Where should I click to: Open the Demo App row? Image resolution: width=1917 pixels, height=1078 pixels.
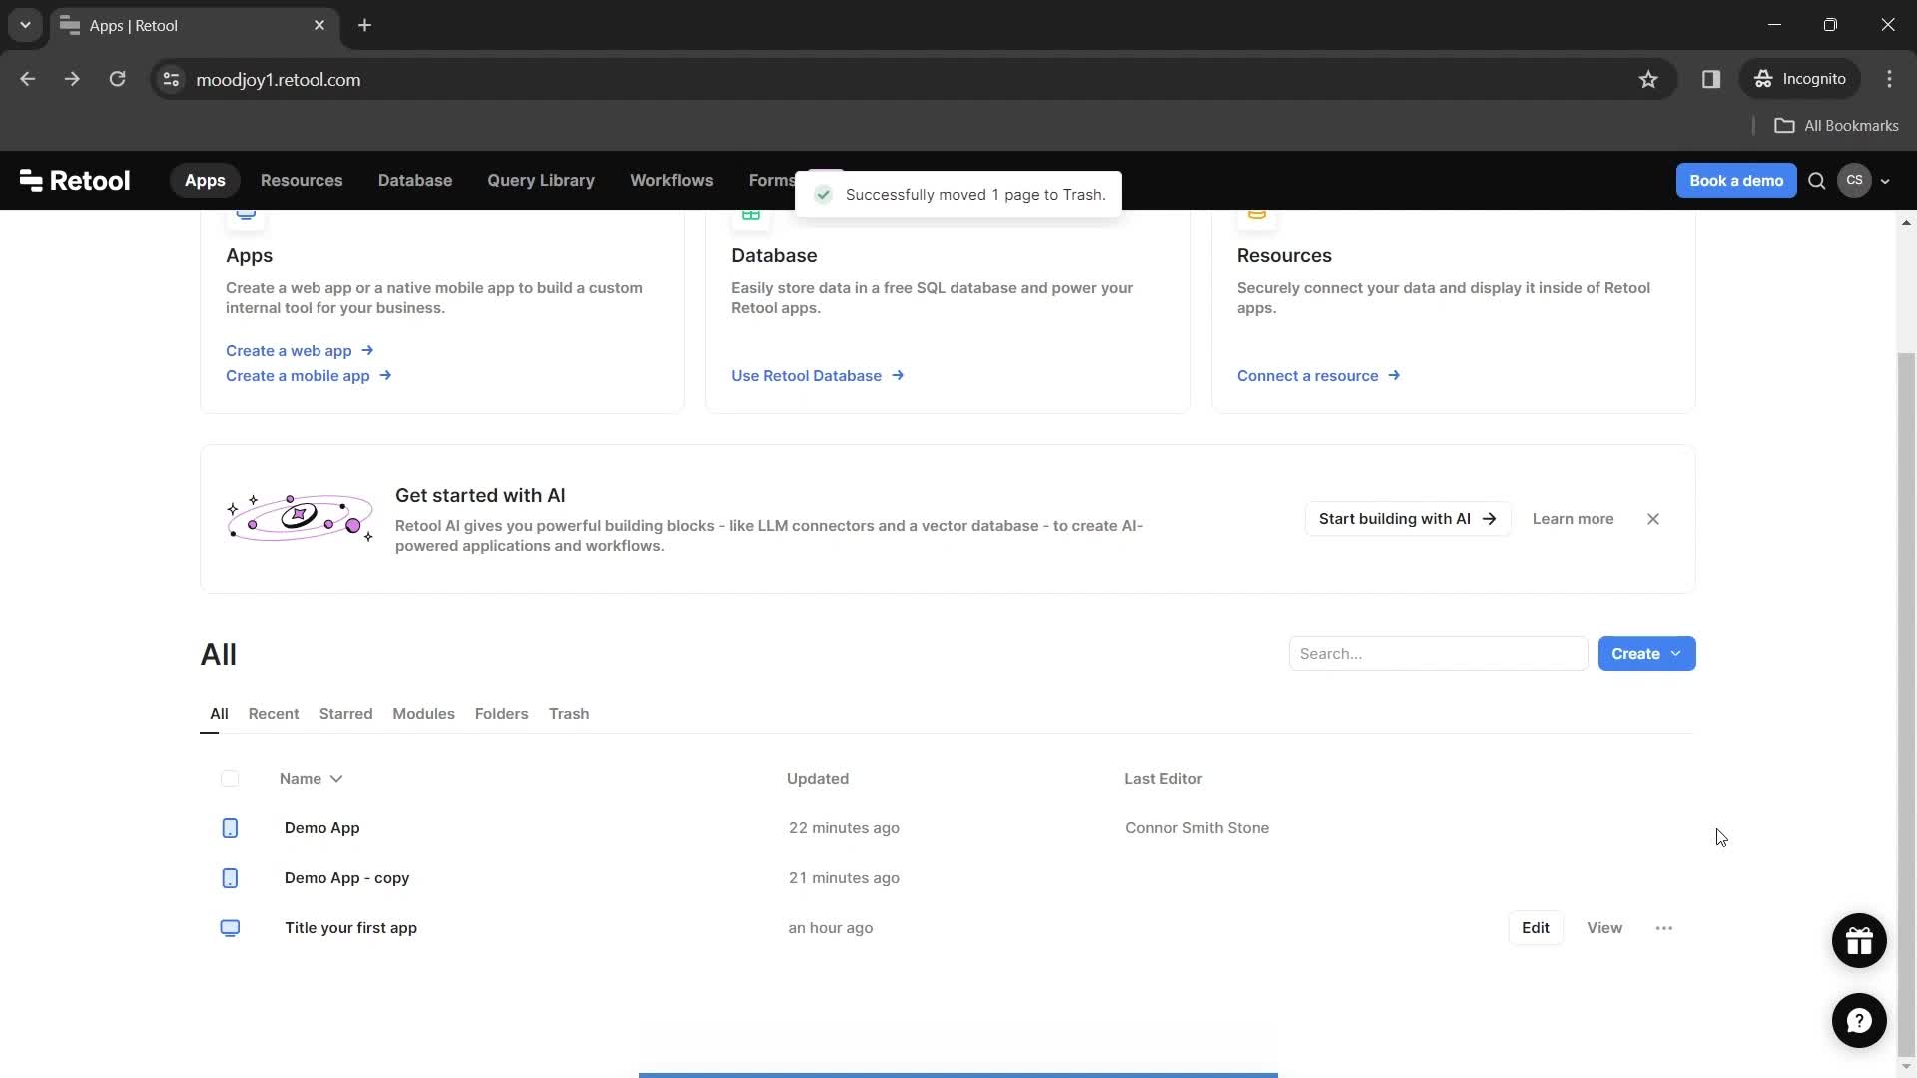947,828
